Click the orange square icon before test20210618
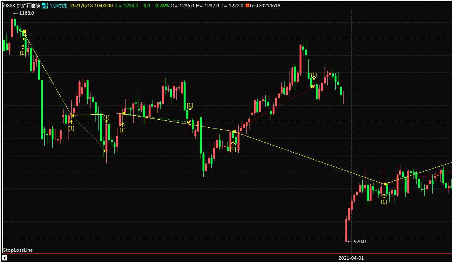The height and width of the screenshot is (262, 452). 248,6
